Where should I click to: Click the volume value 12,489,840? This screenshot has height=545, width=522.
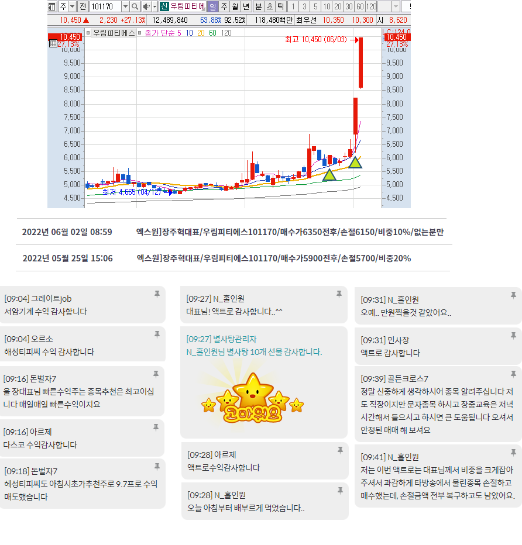coord(170,20)
